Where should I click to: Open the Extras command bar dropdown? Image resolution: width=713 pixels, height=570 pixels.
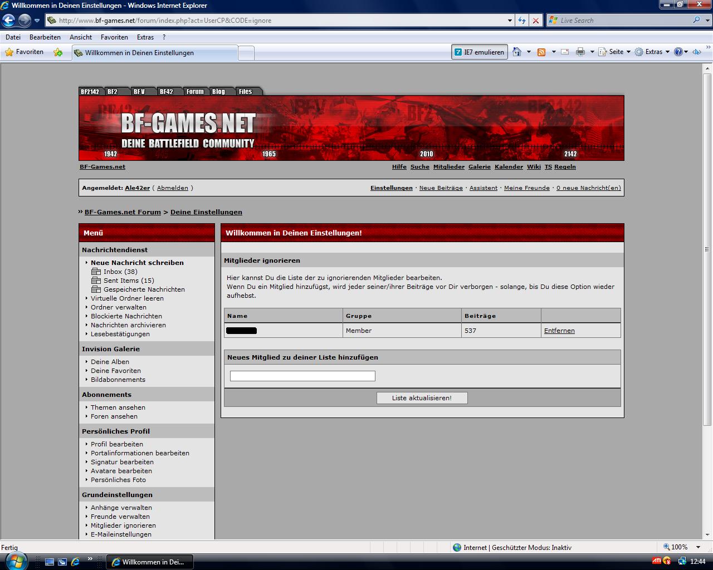click(x=652, y=52)
